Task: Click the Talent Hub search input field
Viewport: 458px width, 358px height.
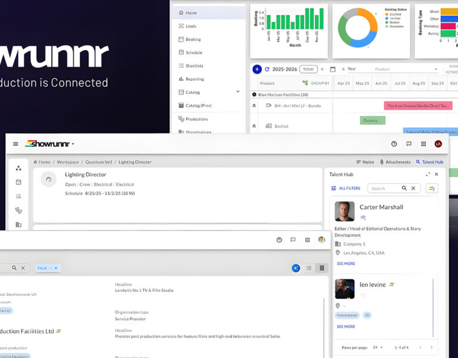Action: pos(385,188)
